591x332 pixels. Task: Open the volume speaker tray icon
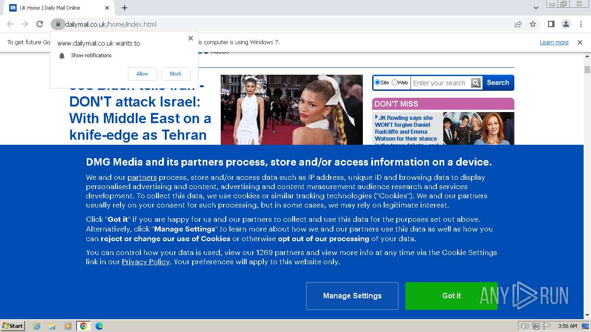pyautogui.click(x=525, y=326)
